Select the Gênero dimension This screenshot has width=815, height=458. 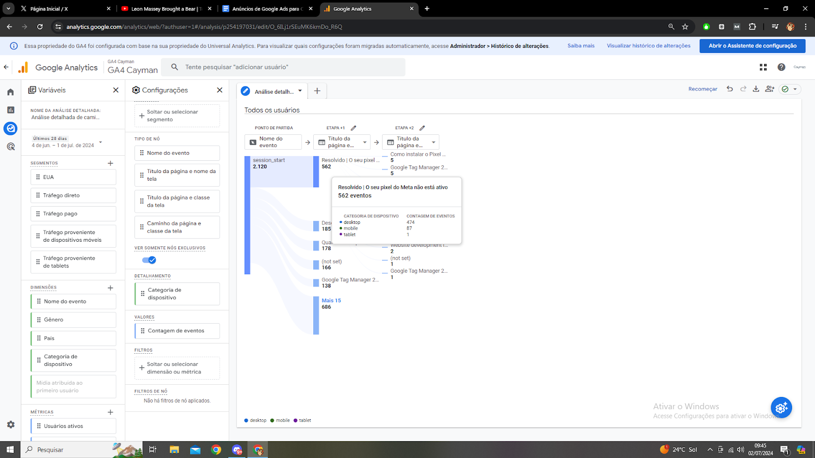click(x=73, y=320)
